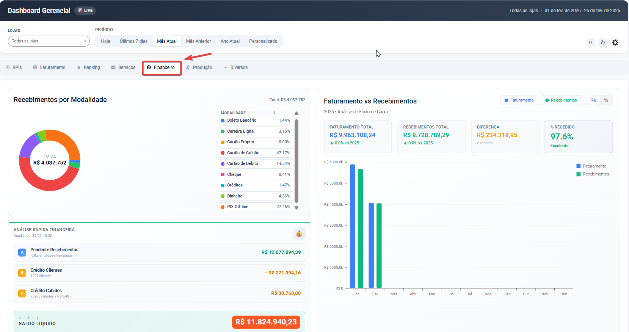The height and width of the screenshot is (332, 629).
Task: Click the Crédito Cabides 'C' badge icon
Action: click(x=22, y=293)
